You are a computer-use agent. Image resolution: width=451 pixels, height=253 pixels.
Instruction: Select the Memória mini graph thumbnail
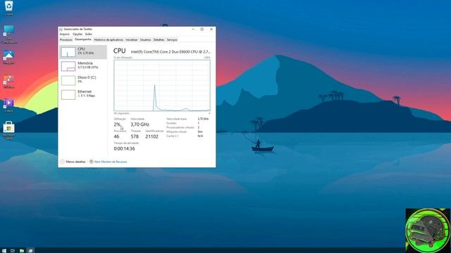pyautogui.click(x=68, y=66)
